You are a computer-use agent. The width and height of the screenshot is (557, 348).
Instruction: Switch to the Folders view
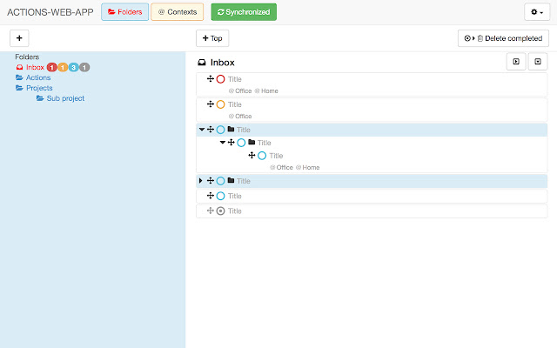(x=124, y=12)
